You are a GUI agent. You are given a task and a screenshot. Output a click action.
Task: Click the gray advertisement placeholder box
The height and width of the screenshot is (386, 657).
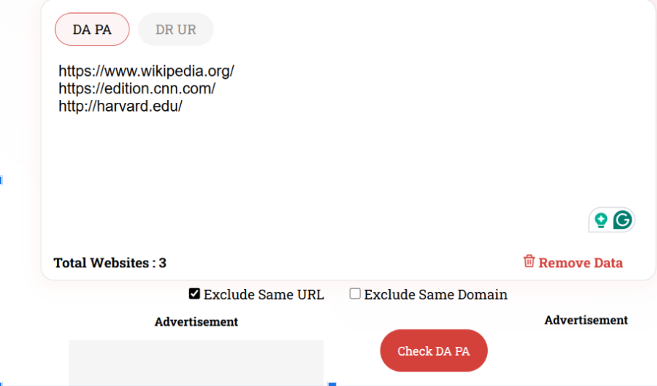196,363
